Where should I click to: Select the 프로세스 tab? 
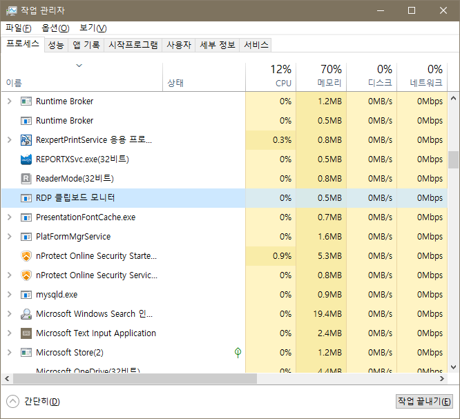coord(23,44)
